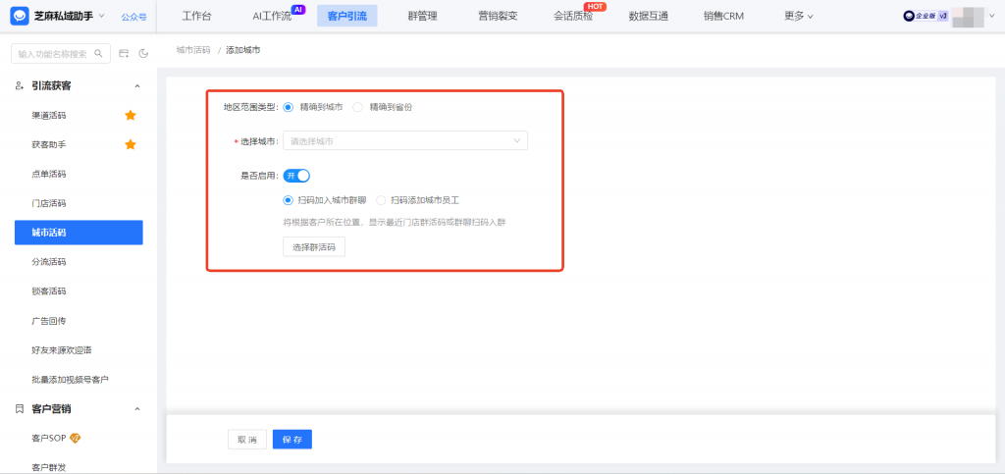
Task: Click the menu layout icon beside search
Action: pyautogui.click(x=124, y=53)
